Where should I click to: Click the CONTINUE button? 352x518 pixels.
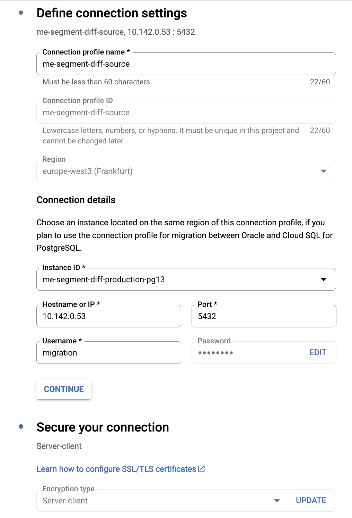pyautogui.click(x=63, y=389)
